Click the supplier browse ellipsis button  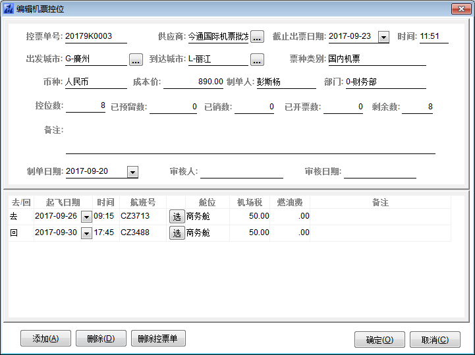tap(258, 37)
